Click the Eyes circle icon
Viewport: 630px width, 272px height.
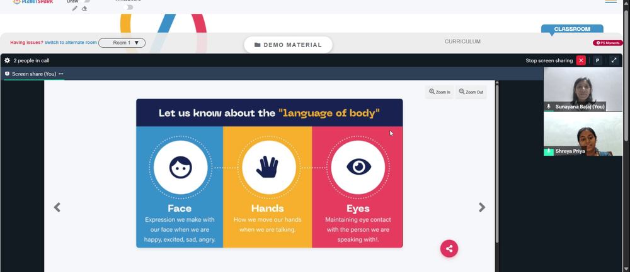pos(358,168)
